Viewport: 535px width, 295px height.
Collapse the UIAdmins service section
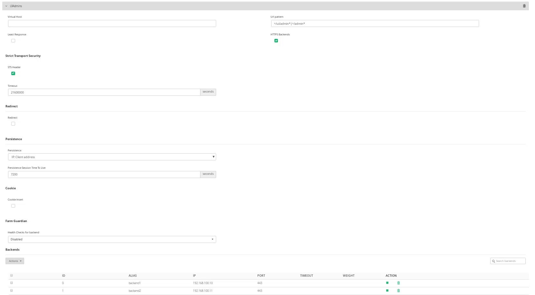(6, 6)
